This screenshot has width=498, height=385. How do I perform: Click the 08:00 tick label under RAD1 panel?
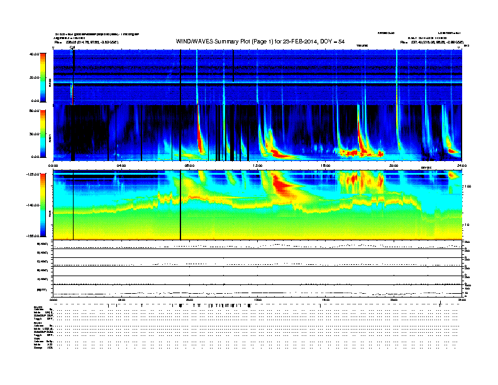pyautogui.click(x=189, y=165)
